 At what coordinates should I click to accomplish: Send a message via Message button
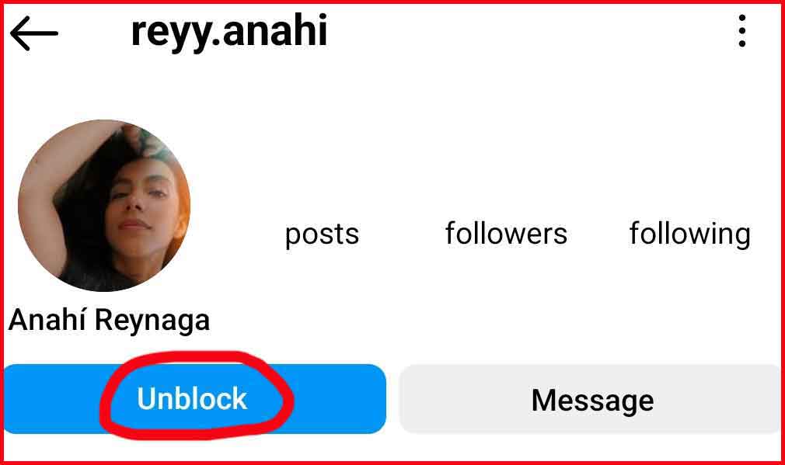pos(591,399)
